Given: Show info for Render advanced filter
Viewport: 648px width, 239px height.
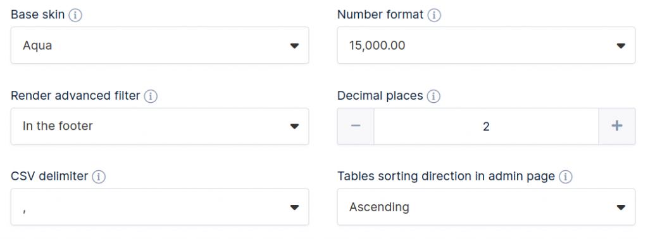Looking at the screenshot, I should (x=151, y=96).
